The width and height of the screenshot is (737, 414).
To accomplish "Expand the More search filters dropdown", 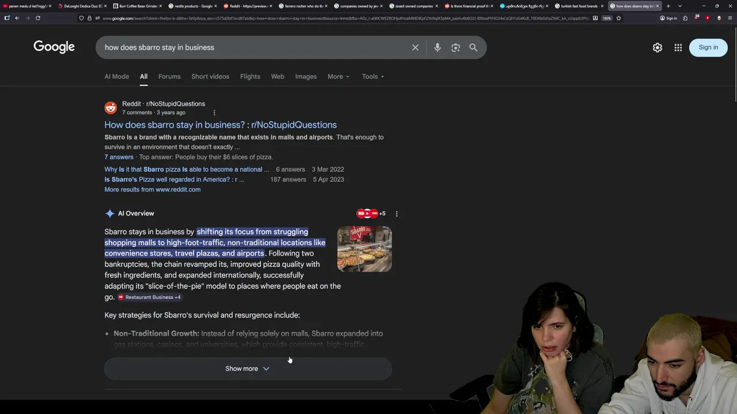I will click(338, 76).
